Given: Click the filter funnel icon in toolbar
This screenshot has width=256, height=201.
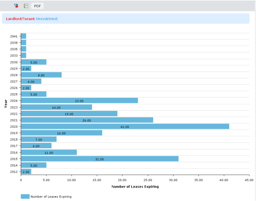Looking at the screenshot, I should [x=16, y=6].
